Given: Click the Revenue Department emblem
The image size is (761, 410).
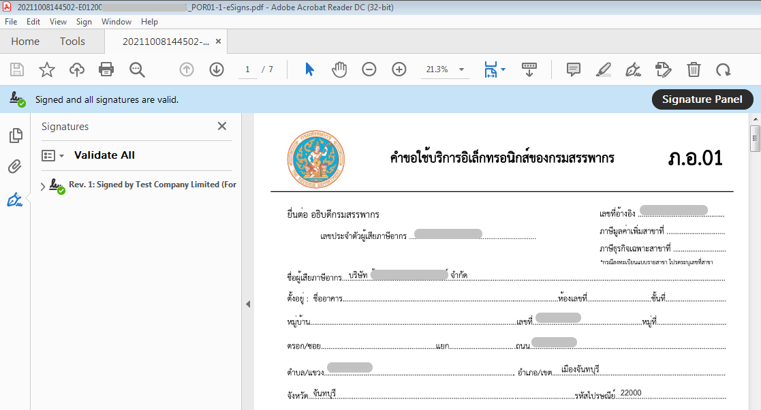Looking at the screenshot, I should 315,159.
